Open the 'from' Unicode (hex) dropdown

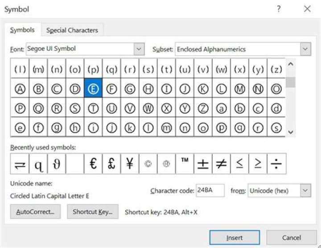point(305,191)
